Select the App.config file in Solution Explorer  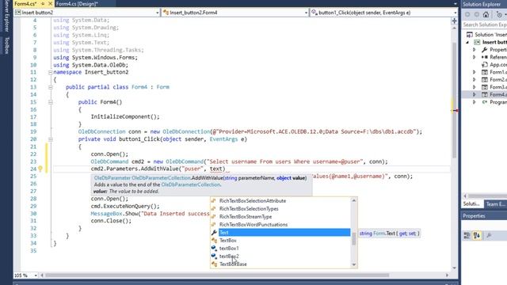click(x=494, y=65)
